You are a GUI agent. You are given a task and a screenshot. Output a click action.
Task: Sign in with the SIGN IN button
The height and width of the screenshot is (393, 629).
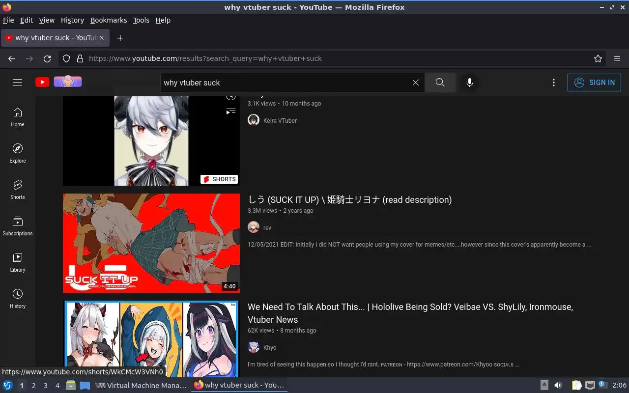[x=594, y=83]
